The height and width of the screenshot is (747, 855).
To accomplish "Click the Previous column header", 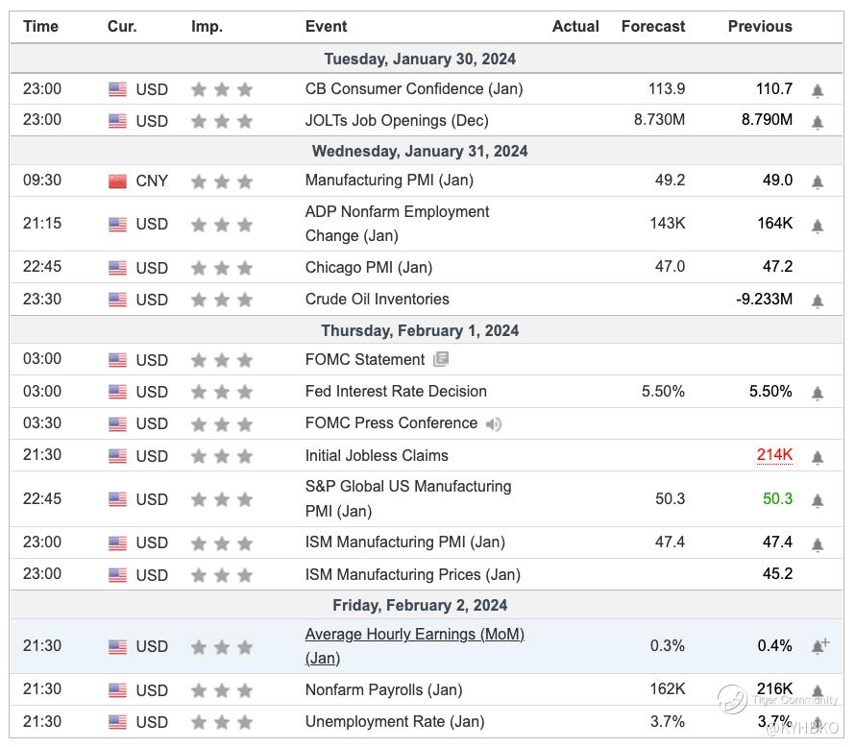I will click(760, 26).
